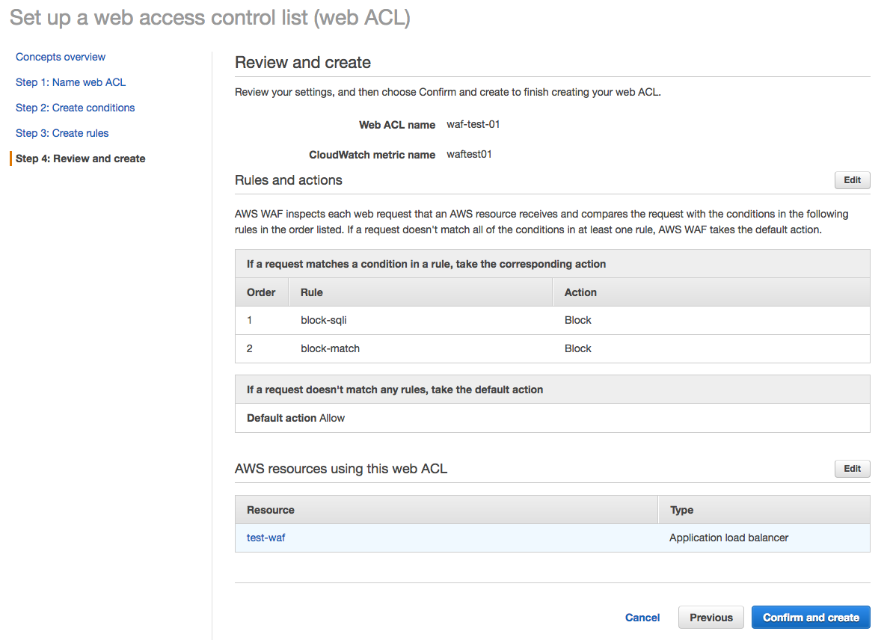Screen dimensions: 893x640
Task: Go back with the Previous button
Action: click(x=711, y=617)
